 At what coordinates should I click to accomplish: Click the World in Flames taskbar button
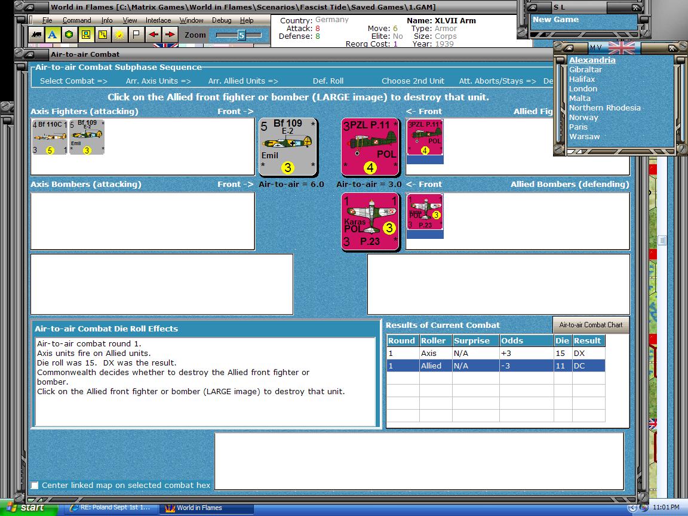206,508
